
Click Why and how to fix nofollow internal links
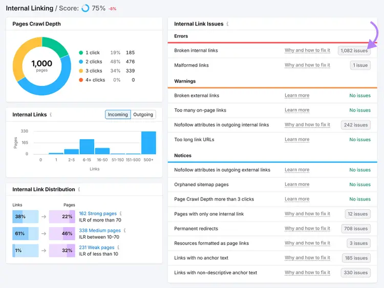[307, 125]
